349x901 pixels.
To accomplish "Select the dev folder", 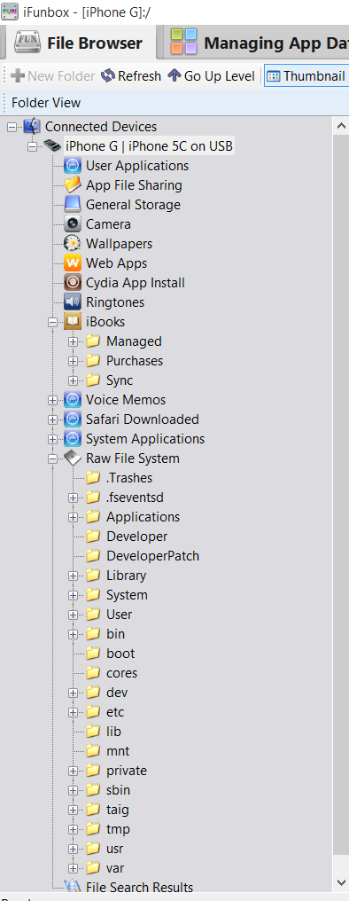I will click(x=117, y=693).
